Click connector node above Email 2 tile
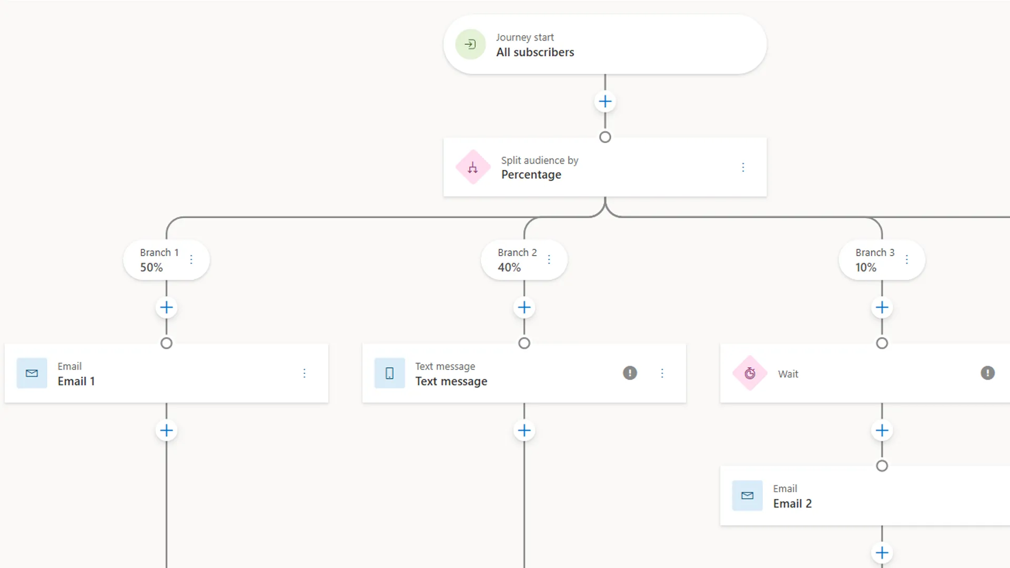1010x568 pixels. tap(882, 466)
